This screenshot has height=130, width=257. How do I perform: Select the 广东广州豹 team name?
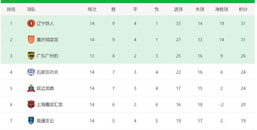click(x=47, y=56)
